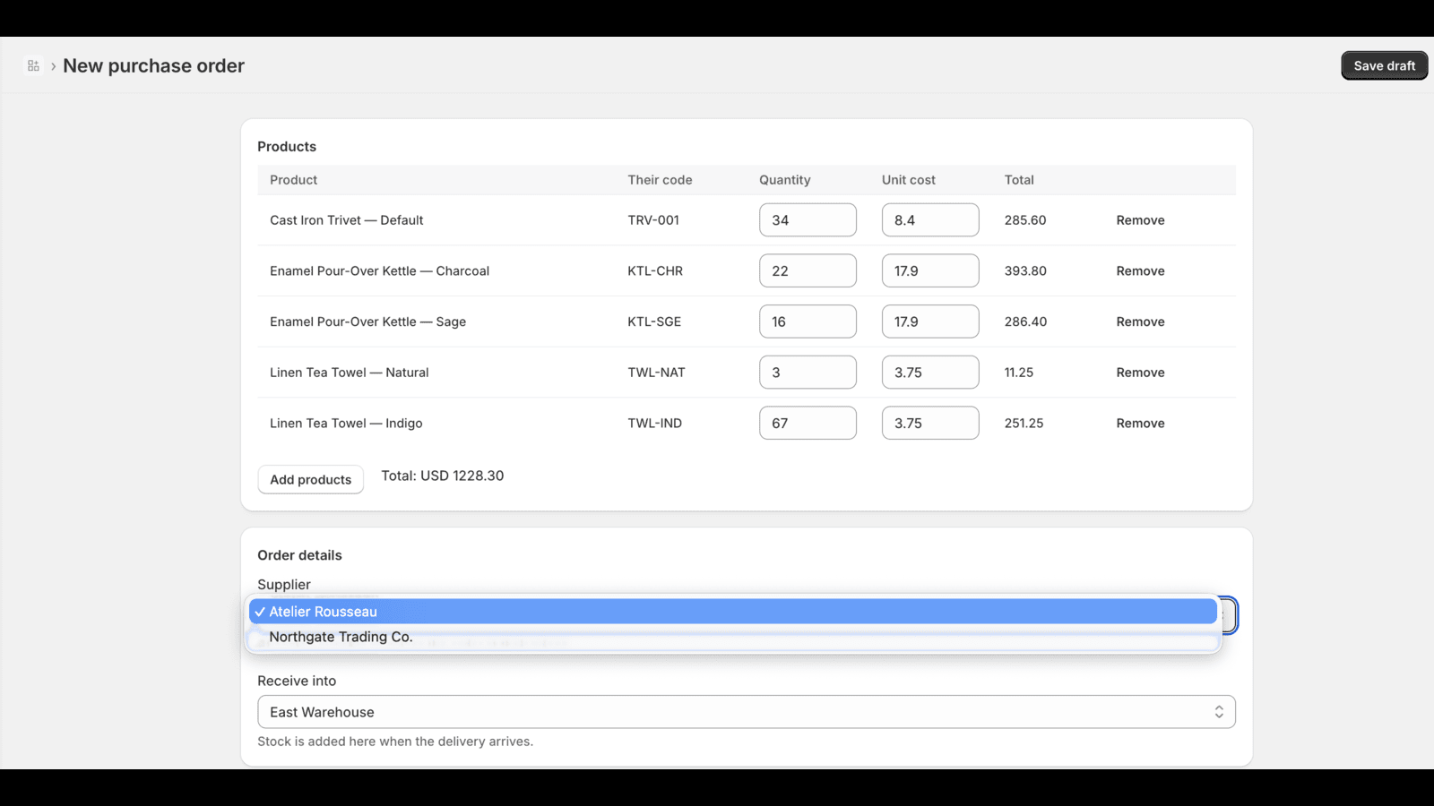Edit unit cost for Kettle Sage

coord(930,322)
